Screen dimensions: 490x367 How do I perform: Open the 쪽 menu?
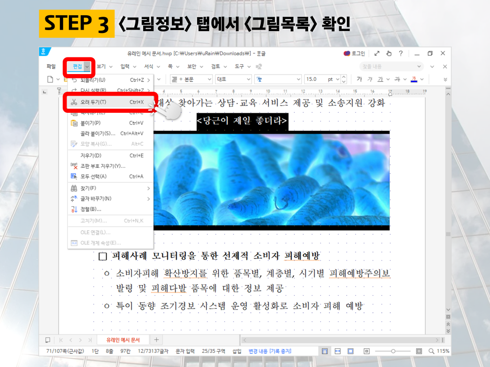170,66
